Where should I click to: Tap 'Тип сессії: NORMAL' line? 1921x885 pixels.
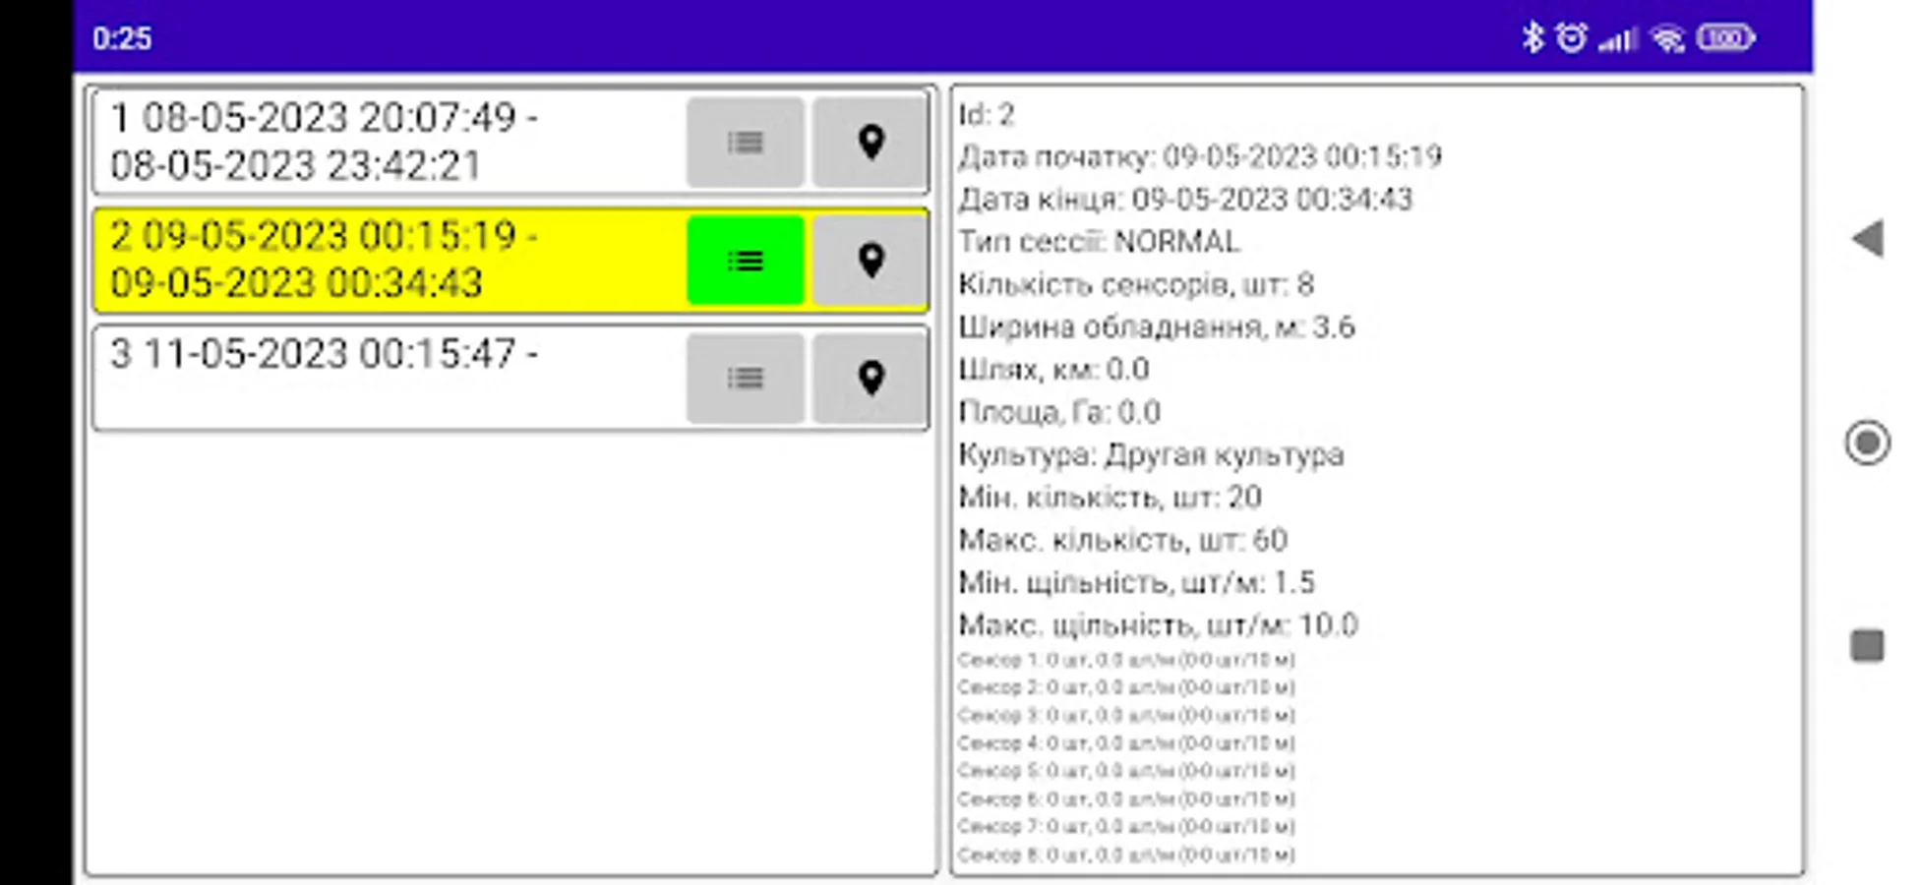click(1099, 242)
